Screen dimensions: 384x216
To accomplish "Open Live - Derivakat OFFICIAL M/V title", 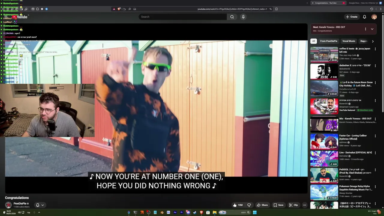I will click(355, 152).
